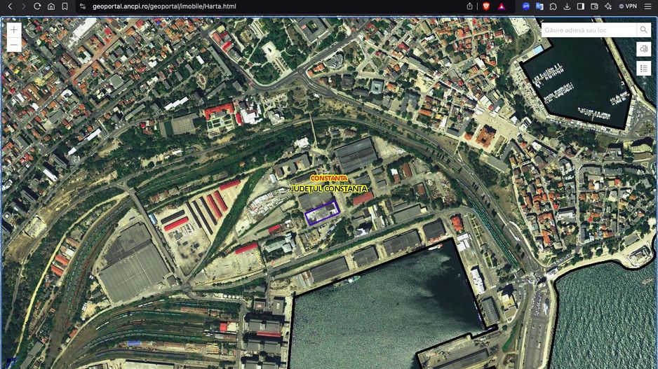Toggle the Brave VPN button
The height and width of the screenshot is (369, 658).
tap(627, 6)
